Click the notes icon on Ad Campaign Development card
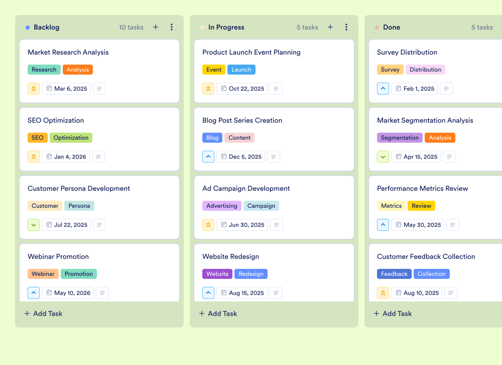Image resolution: width=502 pixels, height=365 pixels. pyautogui.click(x=277, y=225)
